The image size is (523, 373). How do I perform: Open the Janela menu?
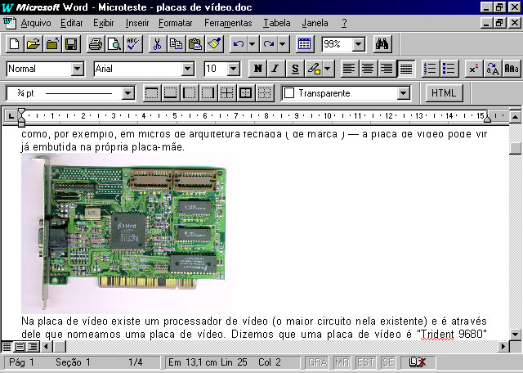315,23
